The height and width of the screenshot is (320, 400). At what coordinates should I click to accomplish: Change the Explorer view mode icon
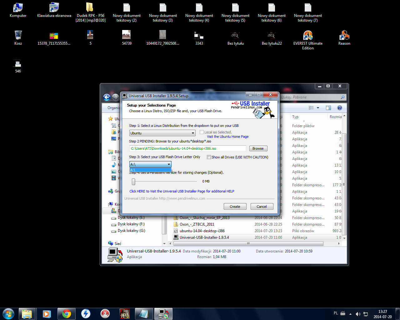point(311,108)
